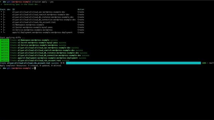Click the 'Stack: dev' header label

point(5,9)
